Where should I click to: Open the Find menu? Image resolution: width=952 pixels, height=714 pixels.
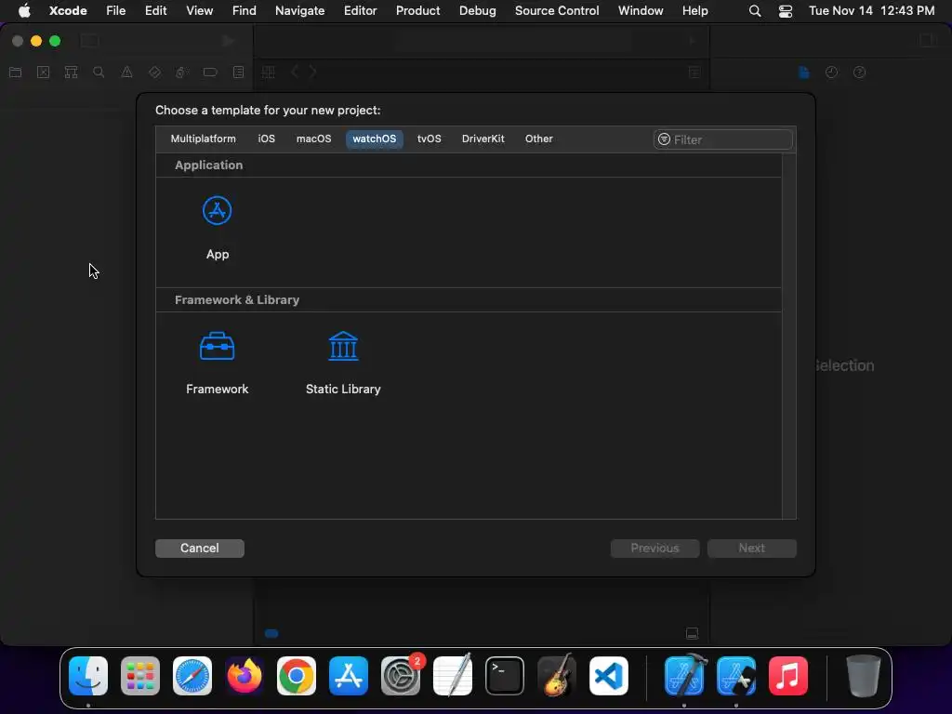point(245,10)
